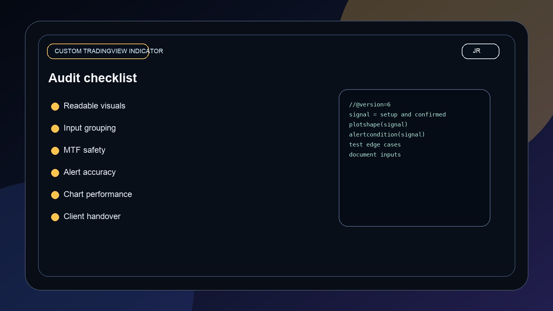Select the Readable visuals checklist item text
Viewport: 553px width, 311px height.
click(x=94, y=106)
